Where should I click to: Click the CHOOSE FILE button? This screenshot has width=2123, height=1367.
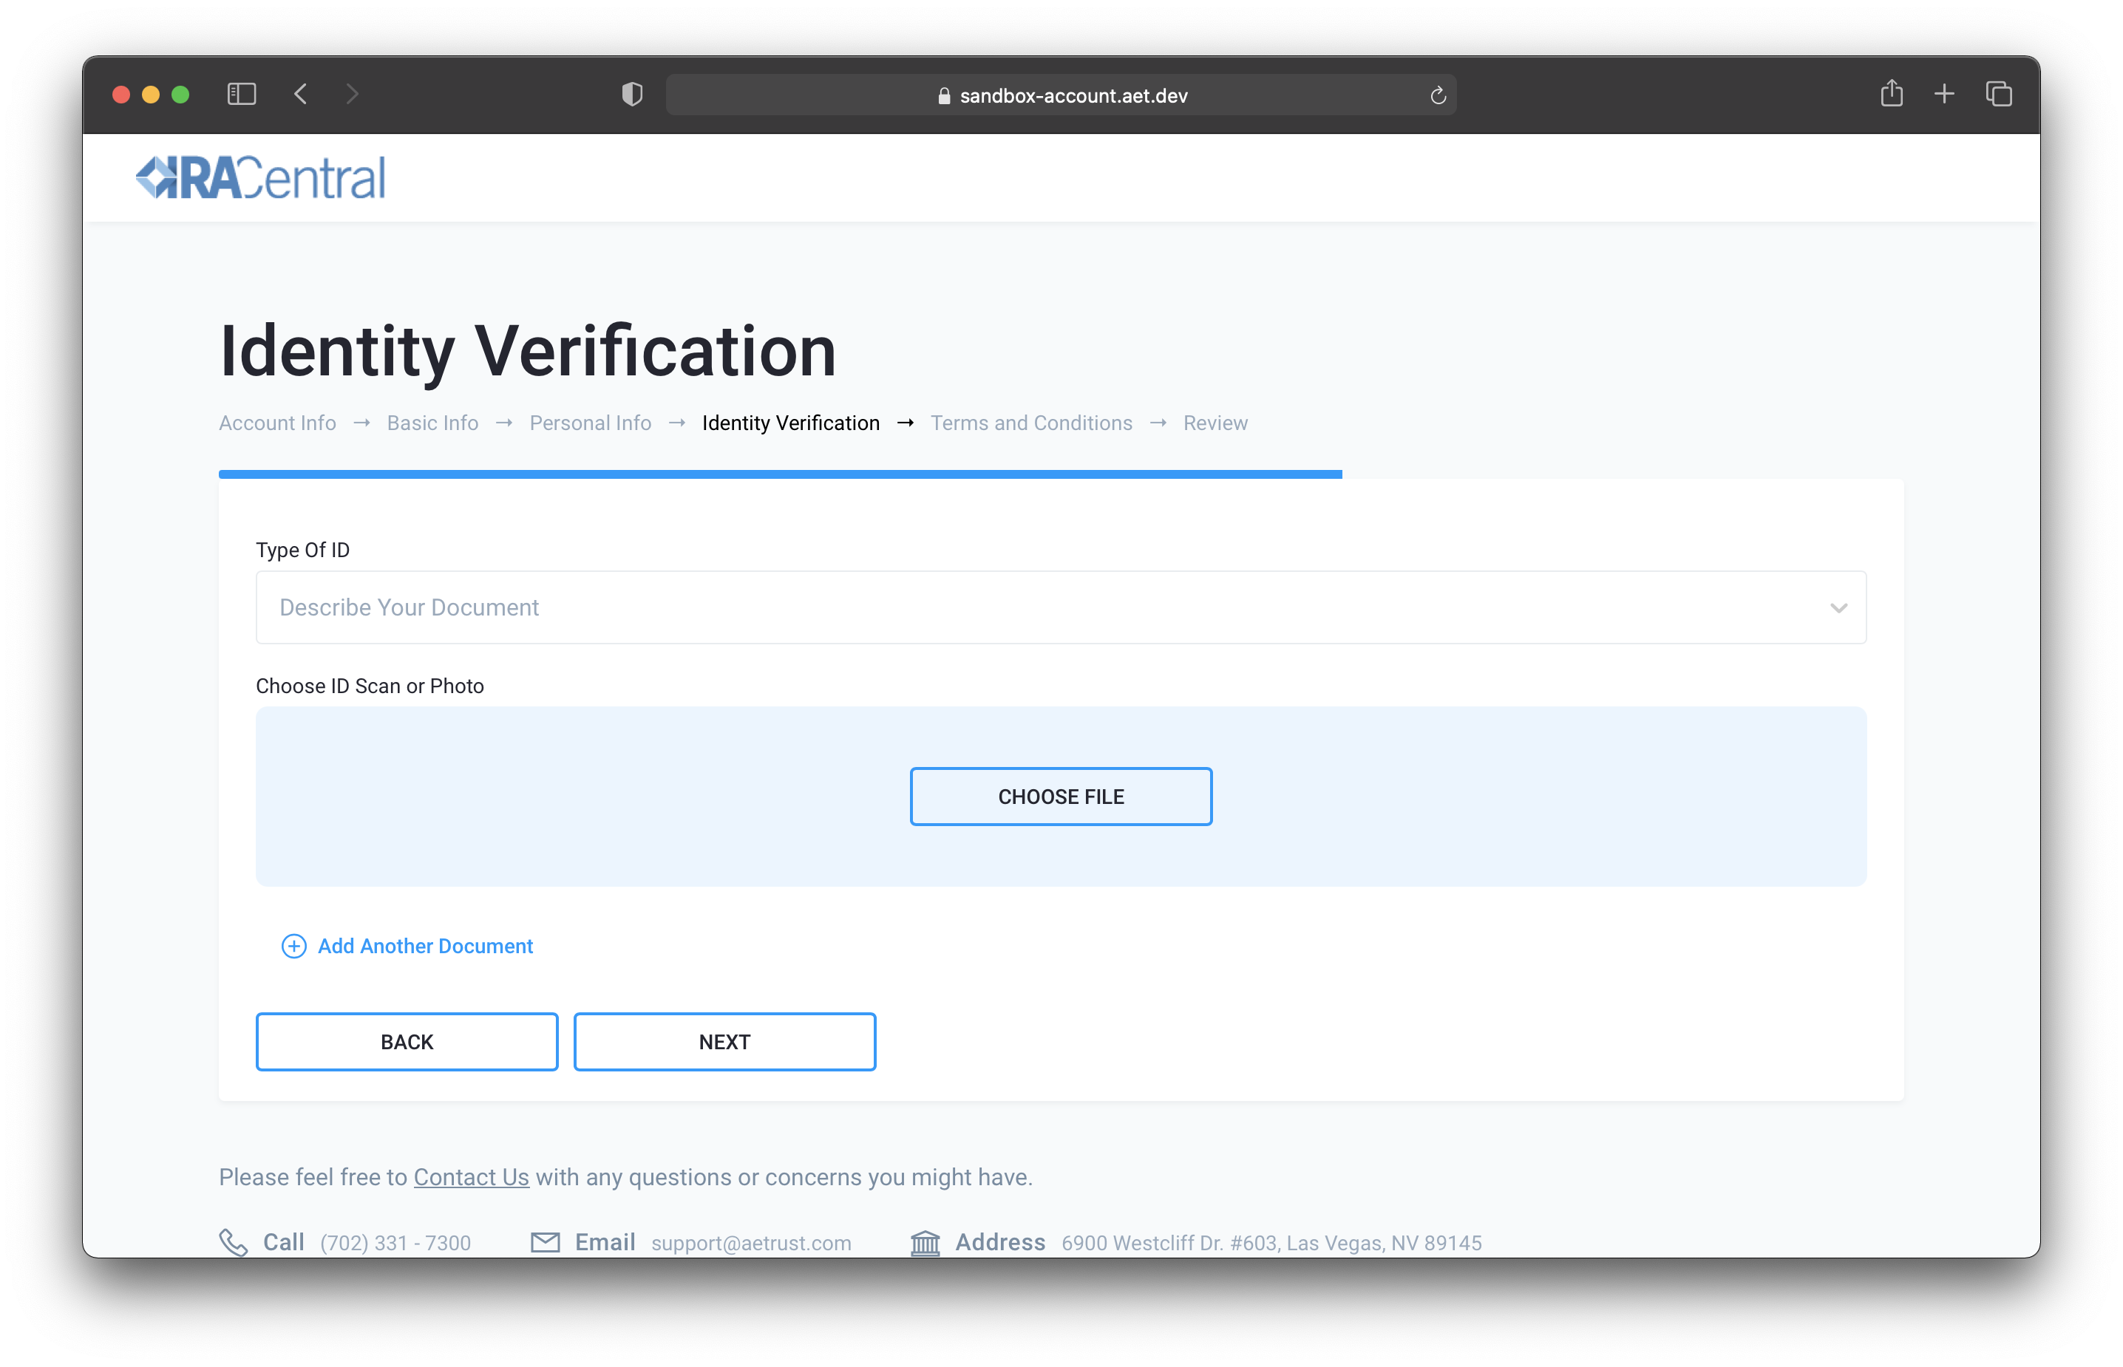[1061, 797]
